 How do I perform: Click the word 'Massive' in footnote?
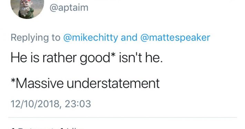point(39,83)
